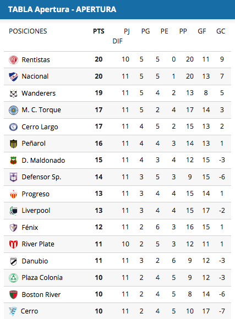
Task: Select the Wanderers team badge
Action: click(x=13, y=94)
